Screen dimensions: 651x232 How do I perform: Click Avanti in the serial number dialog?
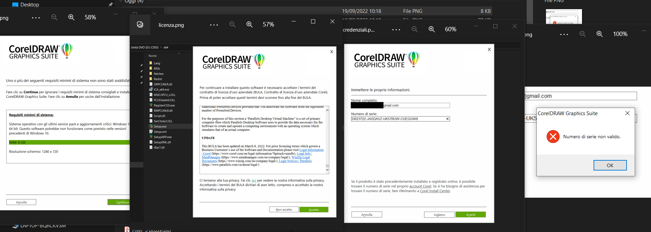tap(471, 215)
